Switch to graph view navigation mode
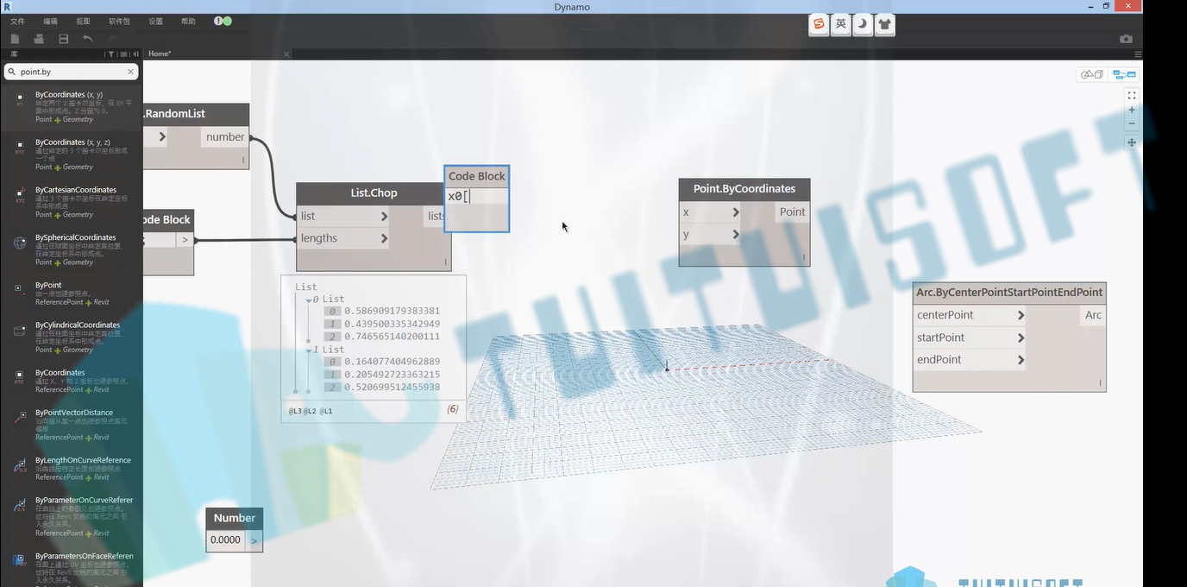The width and height of the screenshot is (1187, 587). point(1124,74)
